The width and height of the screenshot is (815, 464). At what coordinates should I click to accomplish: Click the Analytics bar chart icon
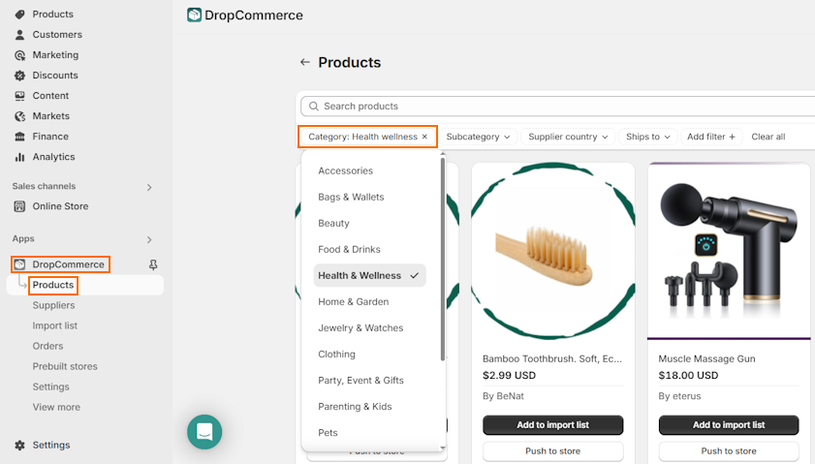(19, 157)
